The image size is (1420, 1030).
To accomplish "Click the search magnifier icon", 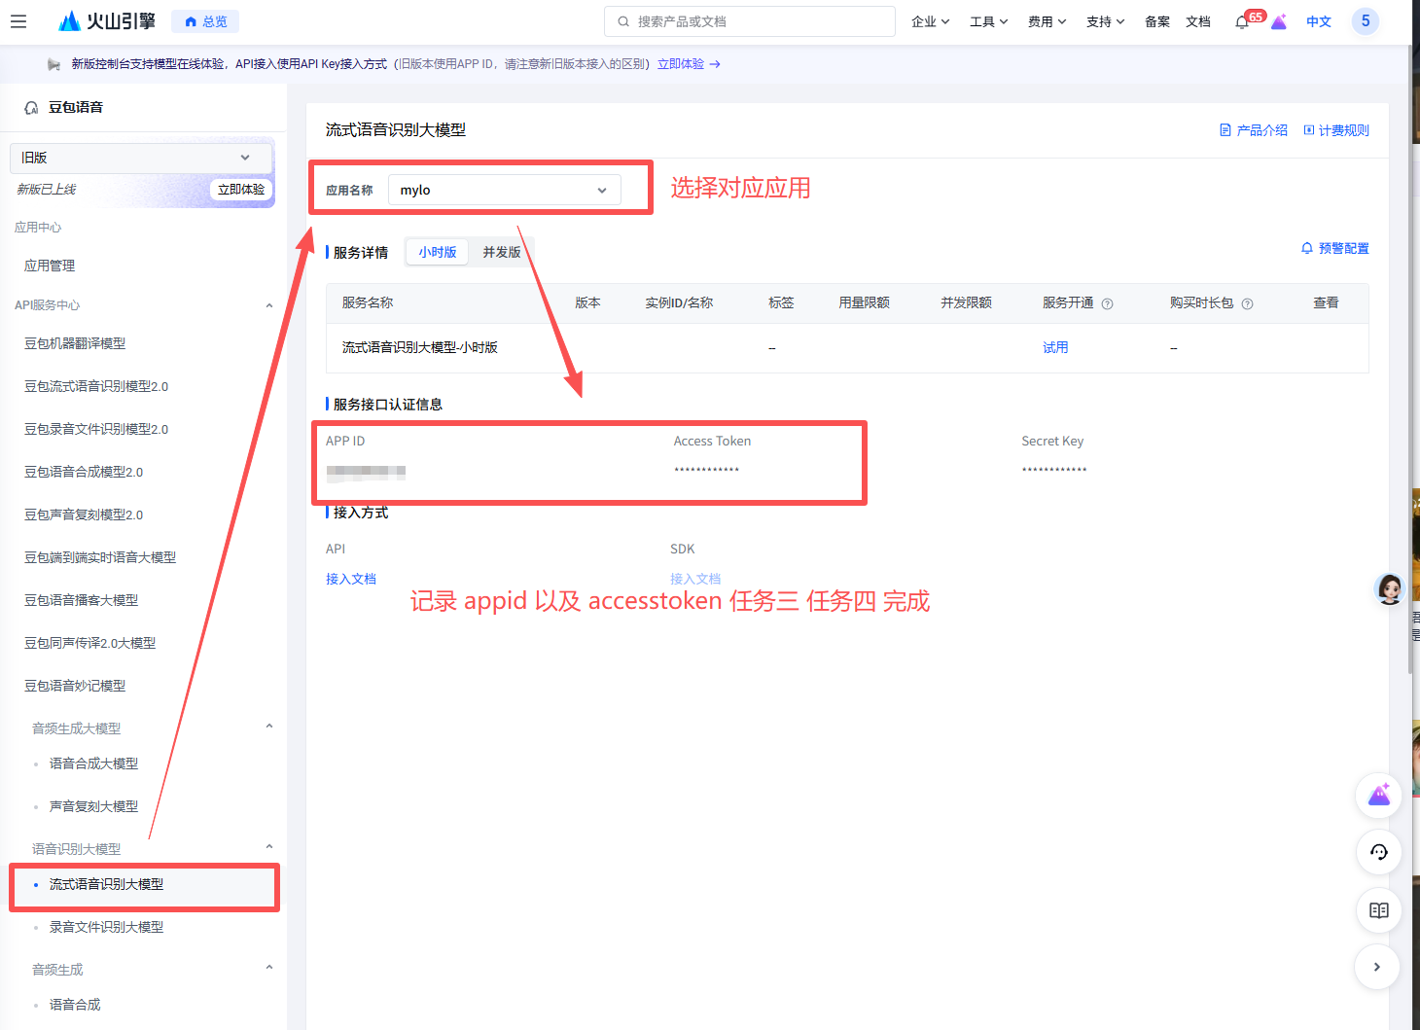I will [x=623, y=21].
